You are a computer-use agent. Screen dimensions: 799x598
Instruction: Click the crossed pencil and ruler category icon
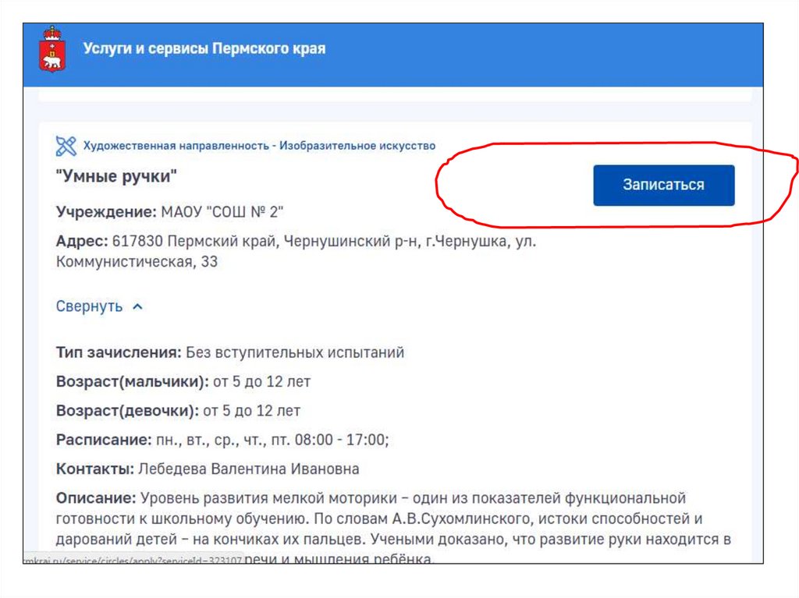(x=66, y=146)
